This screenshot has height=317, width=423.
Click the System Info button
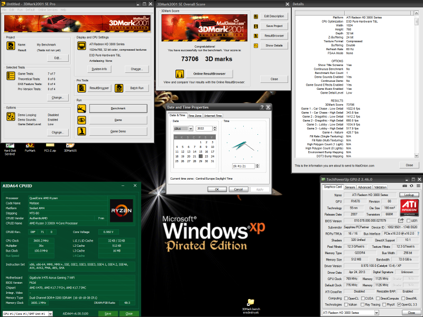click(99, 69)
